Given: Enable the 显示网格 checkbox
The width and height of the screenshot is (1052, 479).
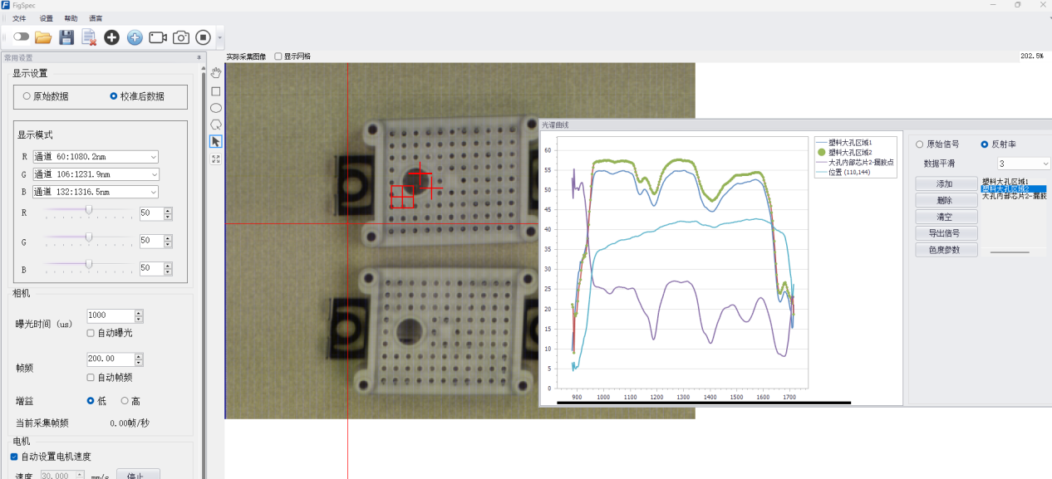Looking at the screenshot, I should [278, 56].
